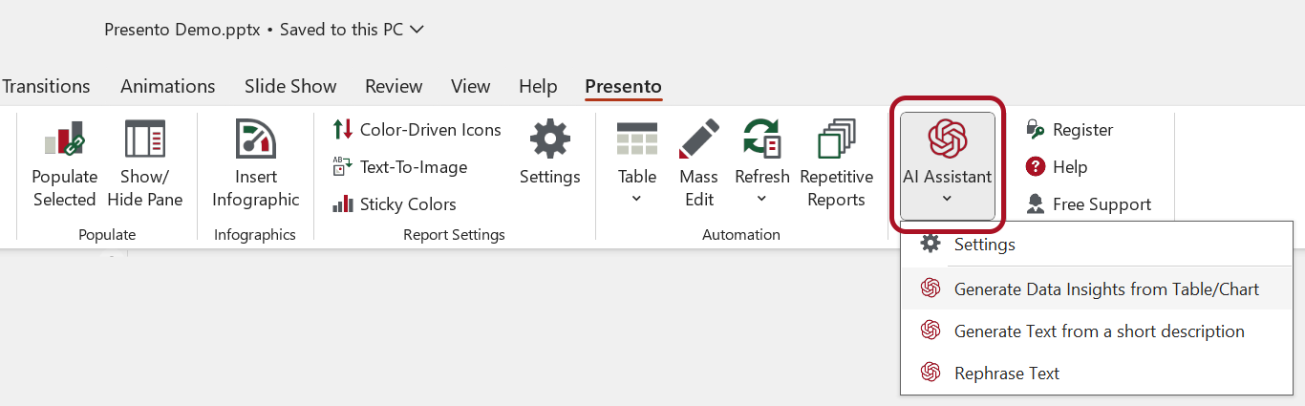Click the Table automation icon
The image size is (1305, 406).
(636, 139)
